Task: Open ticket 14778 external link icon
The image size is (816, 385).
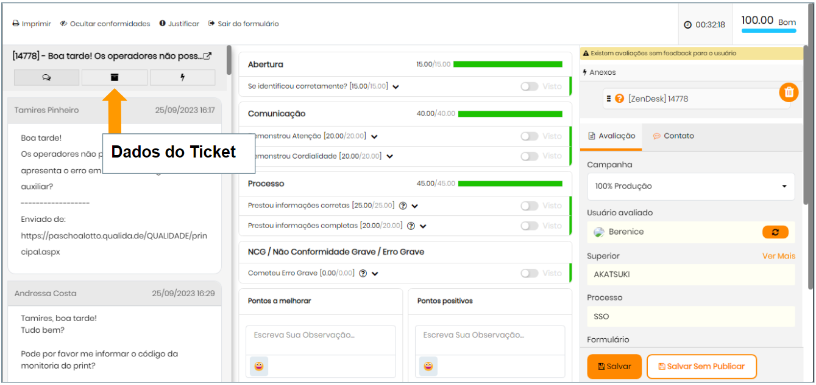Action: point(207,56)
